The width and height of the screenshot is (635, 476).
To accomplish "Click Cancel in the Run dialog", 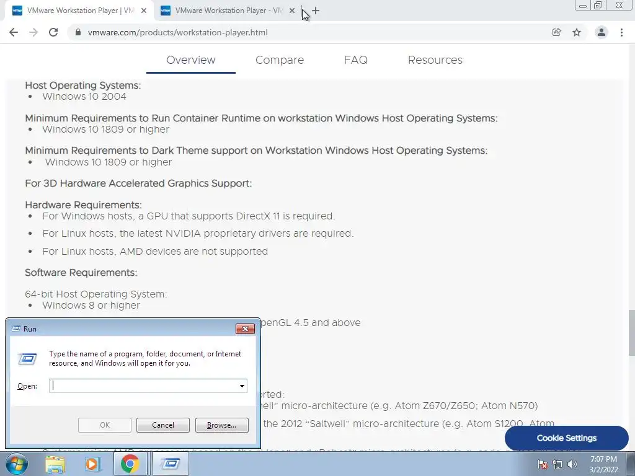I will coord(163,425).
